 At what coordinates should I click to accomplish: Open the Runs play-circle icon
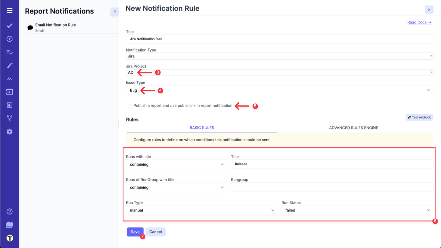pyautogui.click(x=9, y=39)
